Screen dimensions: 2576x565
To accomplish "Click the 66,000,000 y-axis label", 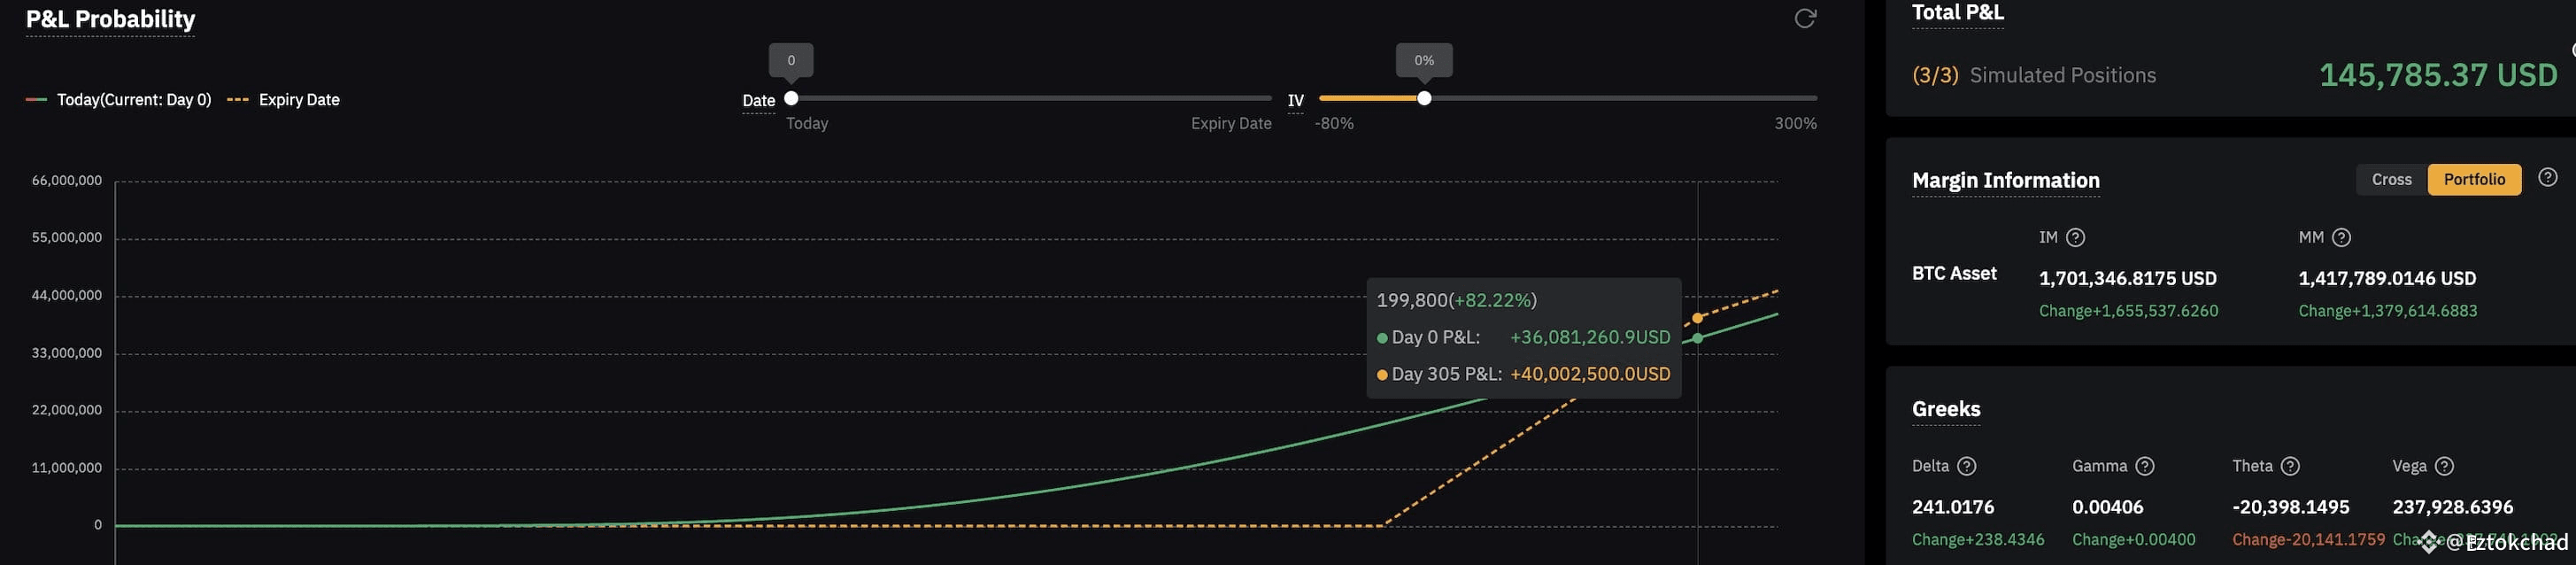I will pos(66,181).
